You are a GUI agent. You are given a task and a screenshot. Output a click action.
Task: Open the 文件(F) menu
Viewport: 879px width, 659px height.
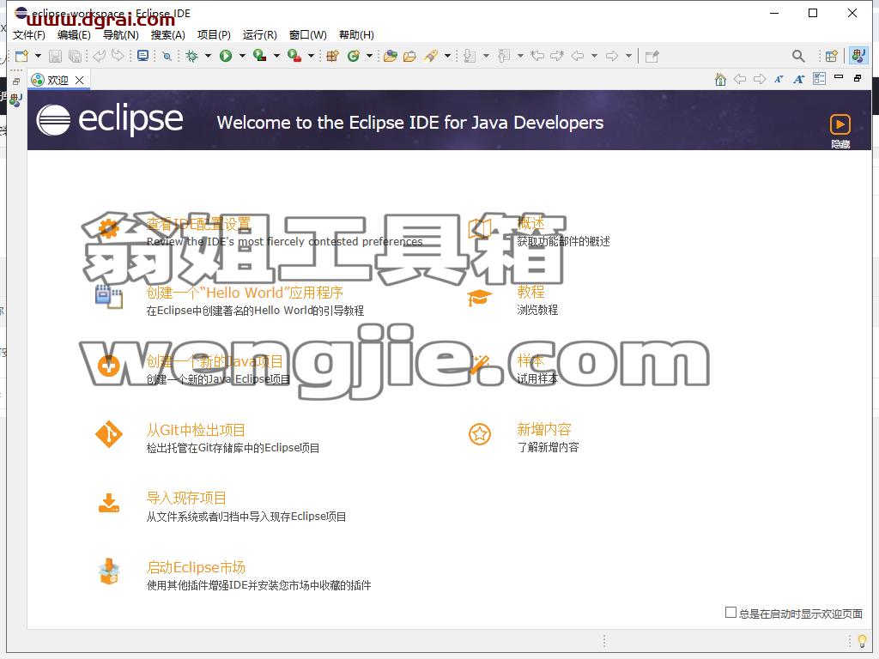coord(29,34)
